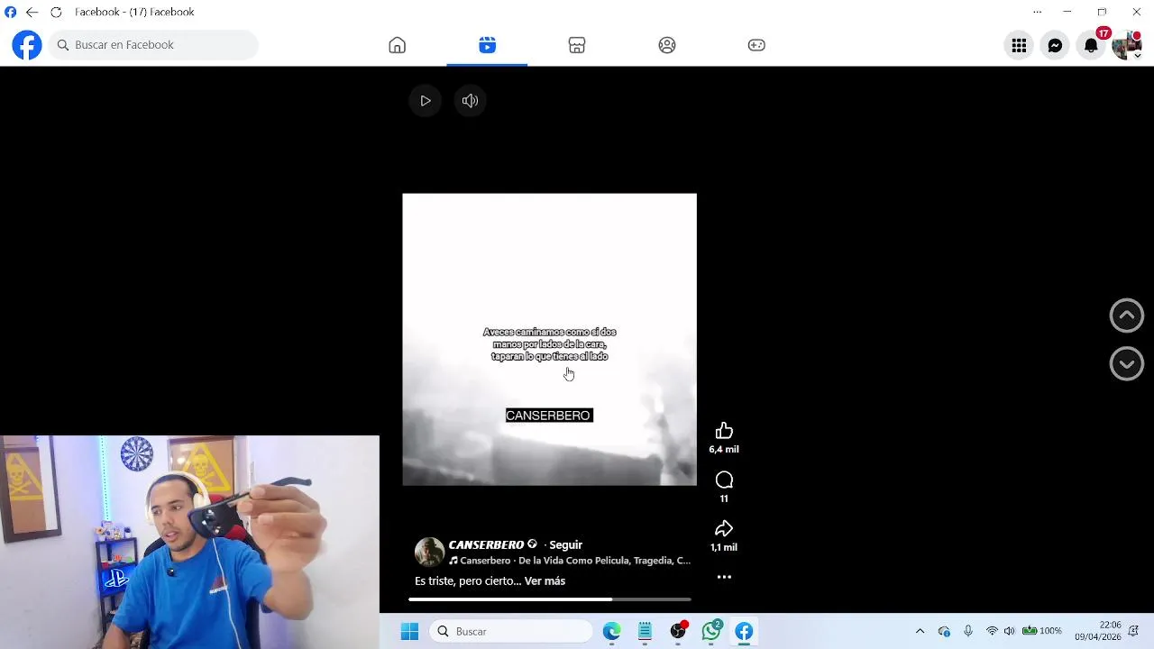Open the Marketplace tab

pos(577,45)
